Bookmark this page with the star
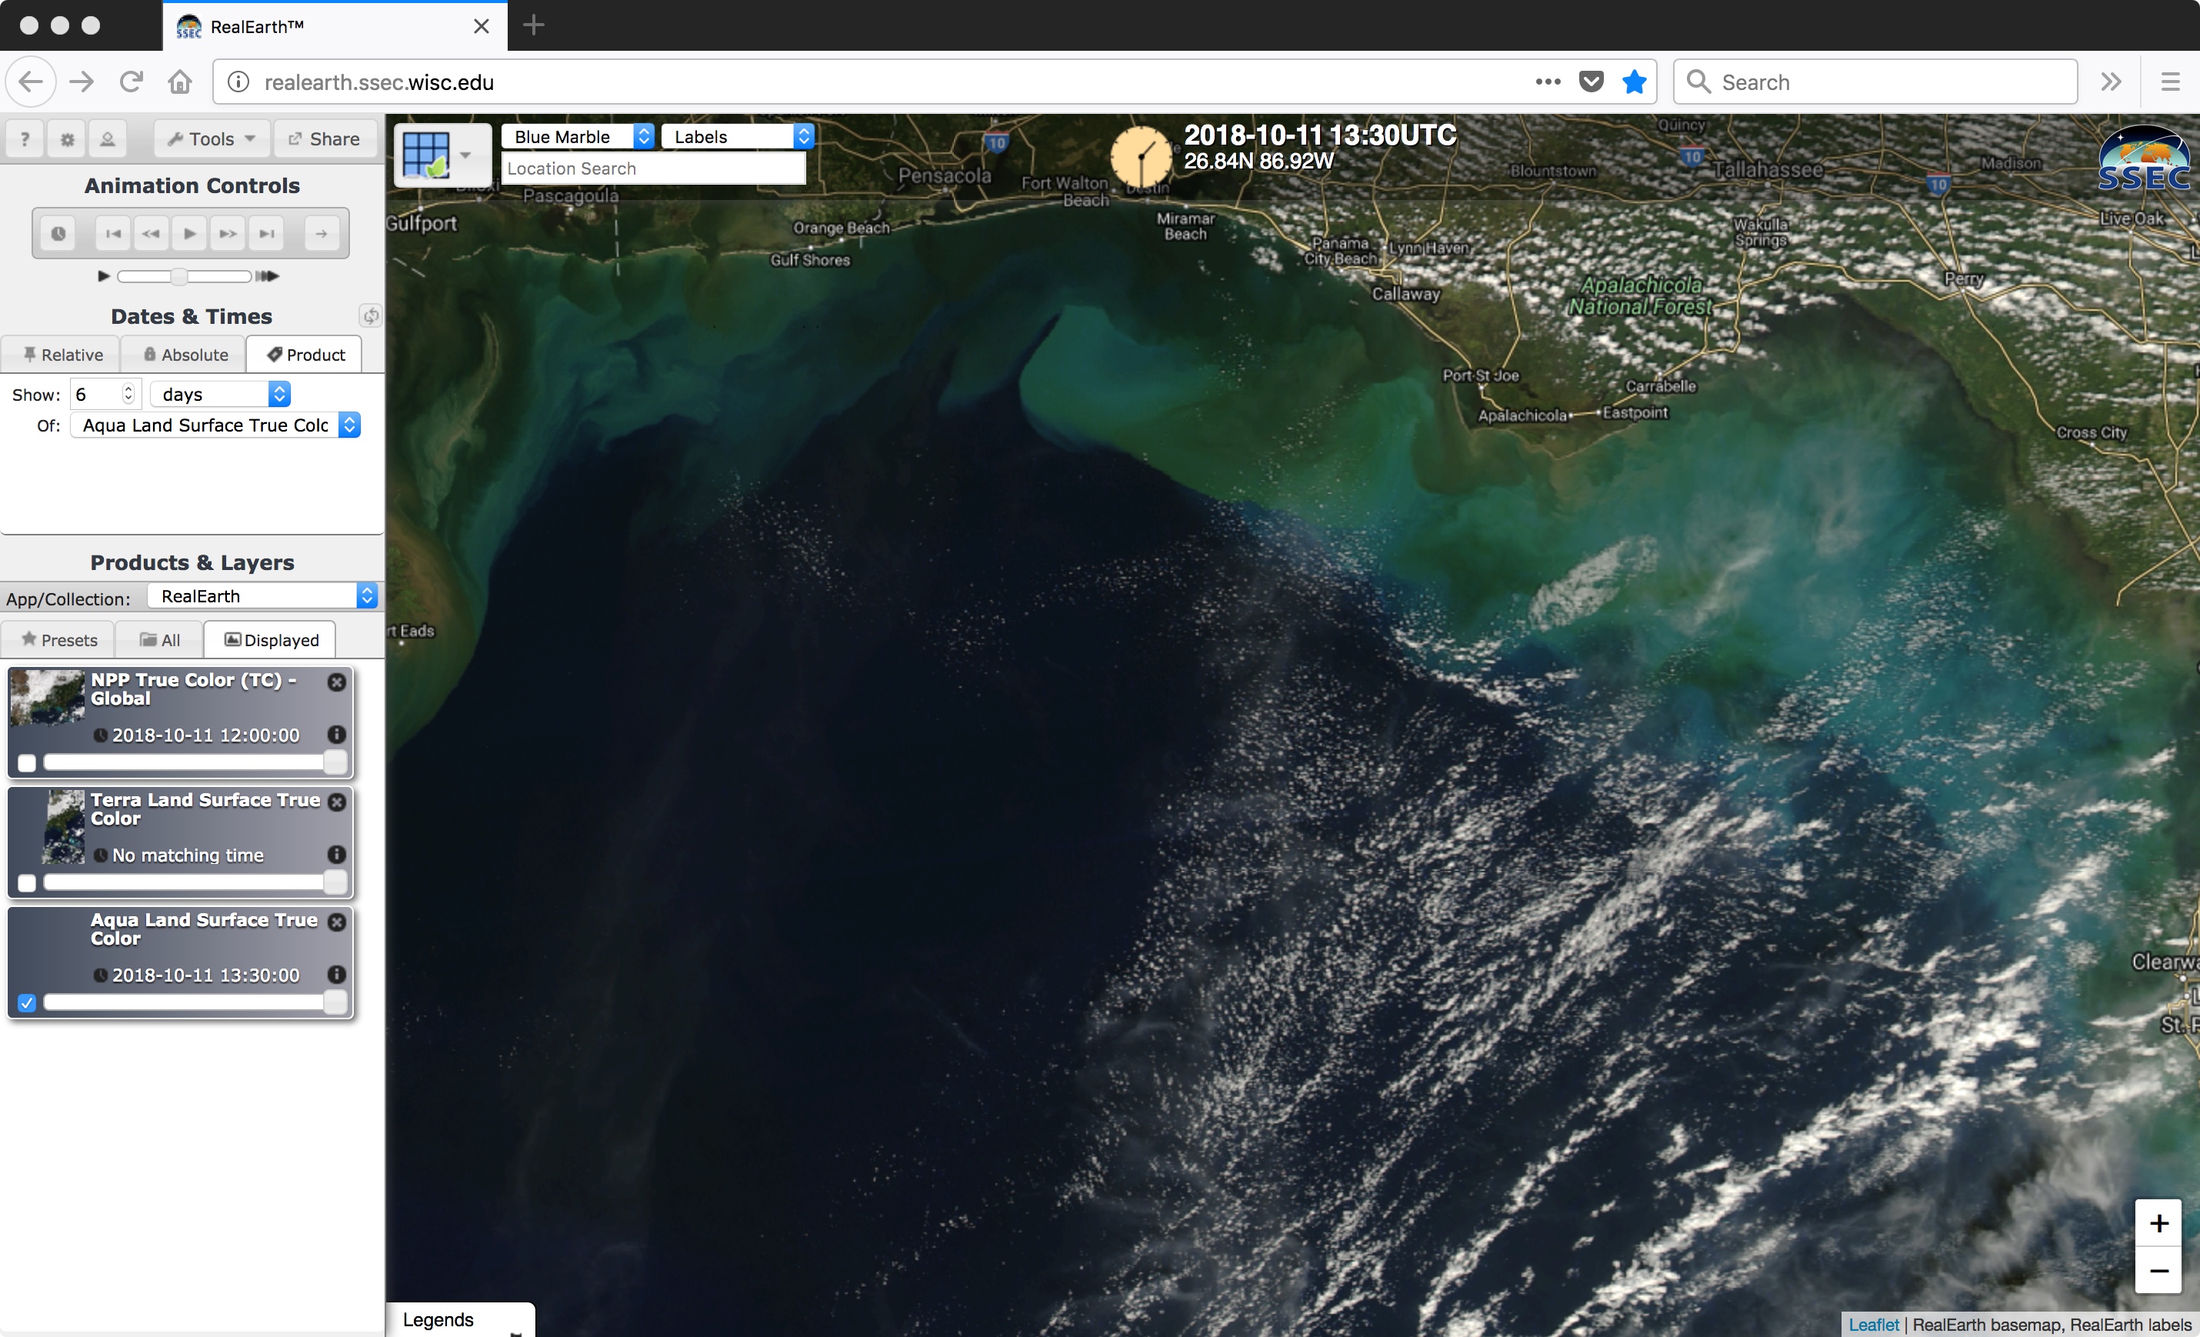This screenshot has height=1337, width=2200. point(1634,82)
